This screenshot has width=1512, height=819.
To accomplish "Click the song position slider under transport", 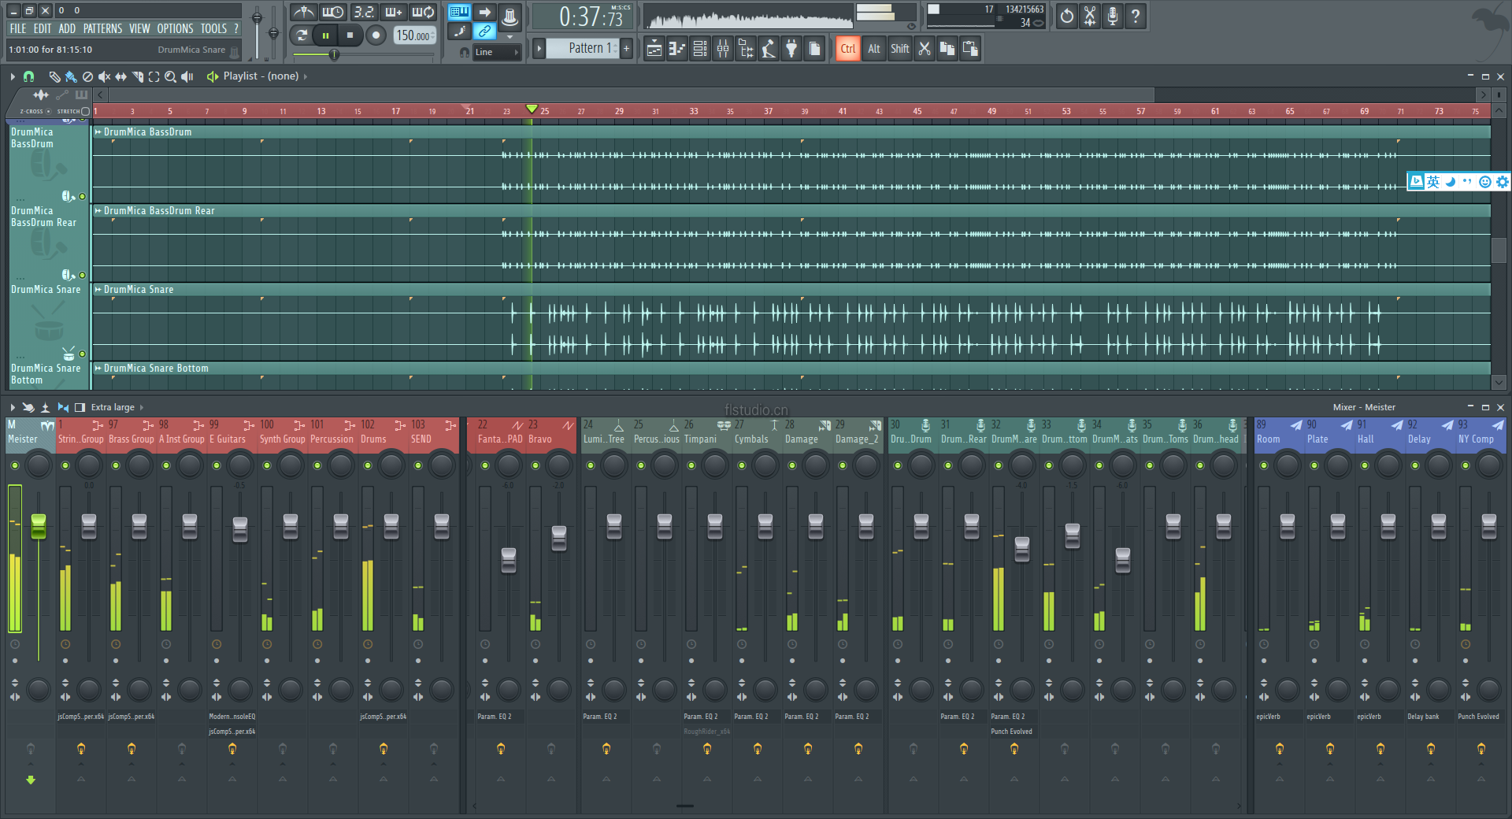I will click(x=333, y=54).
